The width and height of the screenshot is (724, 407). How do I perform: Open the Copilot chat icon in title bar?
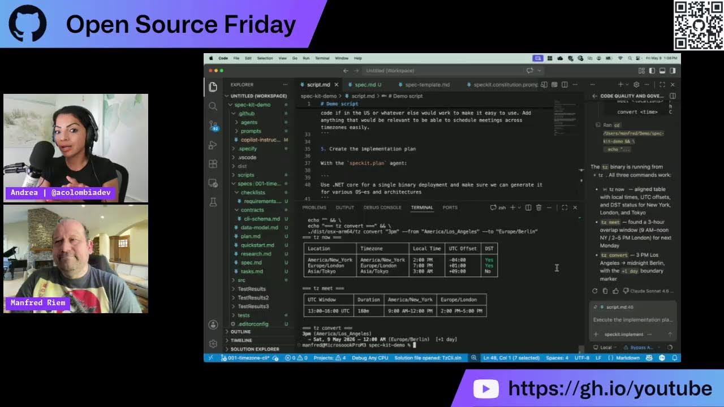(530, 71)
